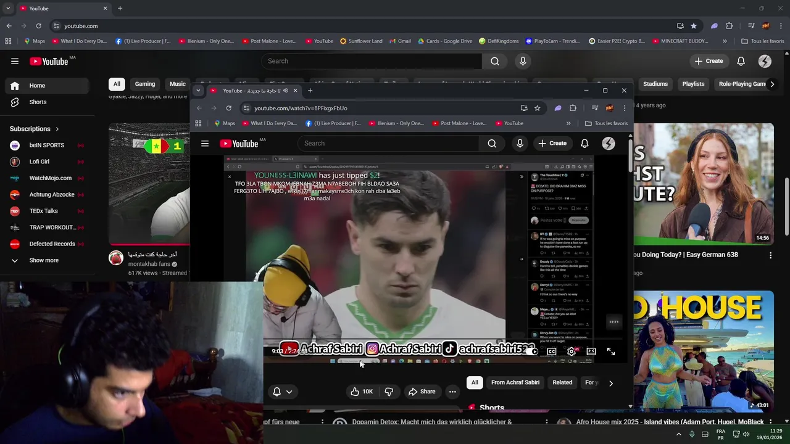The image size is (790, 444).
Task: Click address bar in back Chrome window
Action: click(364, 26)
